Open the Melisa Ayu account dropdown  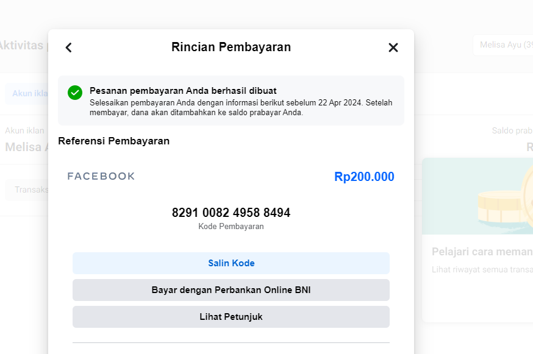point(504,45)
